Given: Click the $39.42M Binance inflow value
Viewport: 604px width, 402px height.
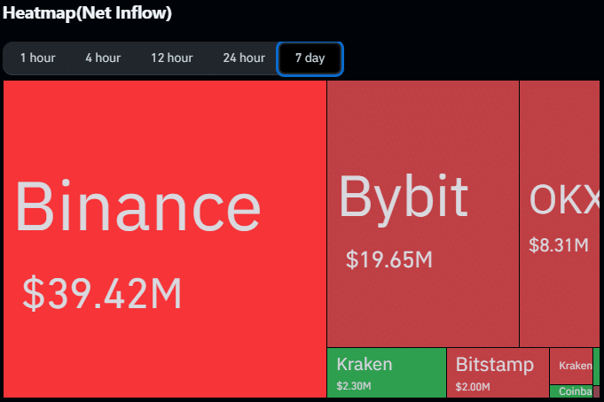Looking at the screenshot, I should pyautogui.click(x=102, y=293).
